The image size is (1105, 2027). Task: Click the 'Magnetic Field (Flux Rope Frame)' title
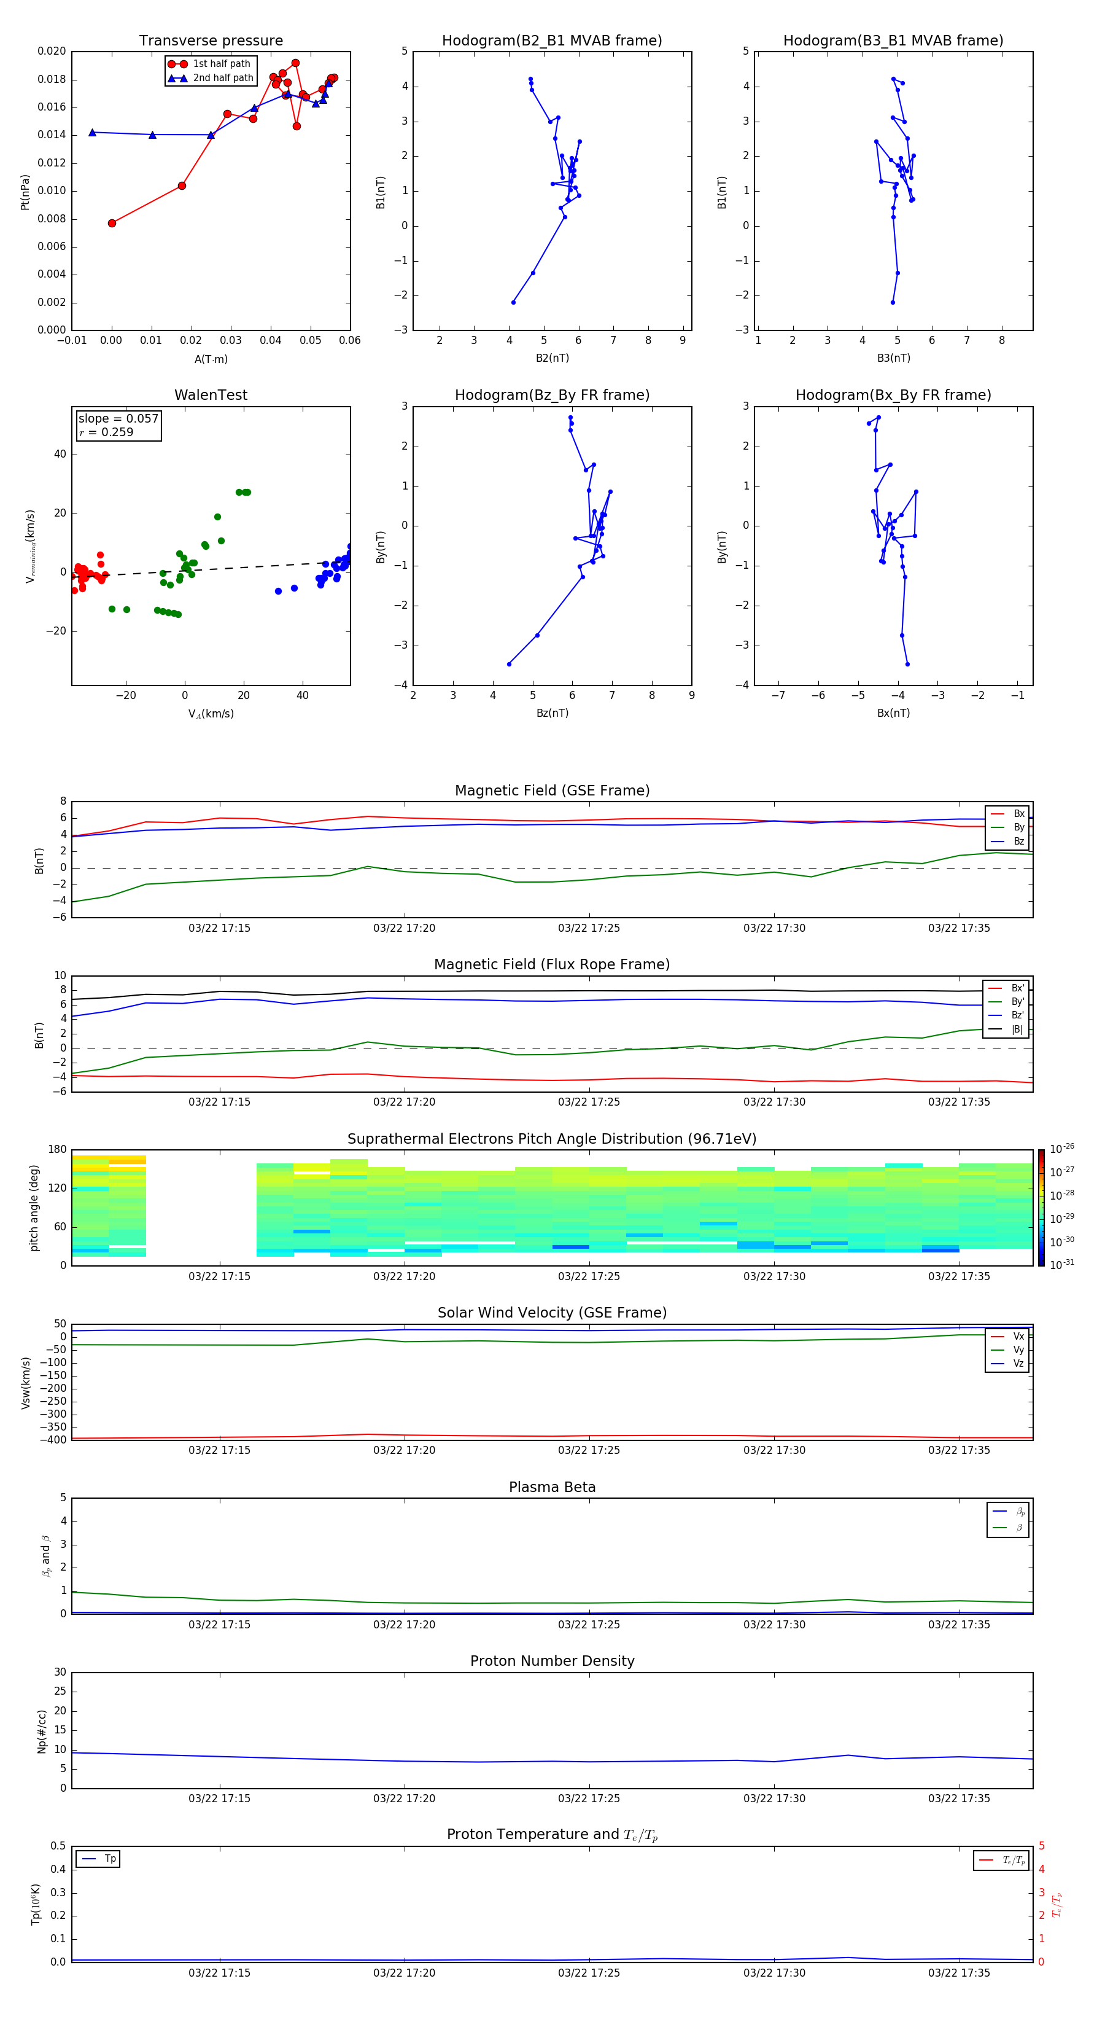(552, 965)
